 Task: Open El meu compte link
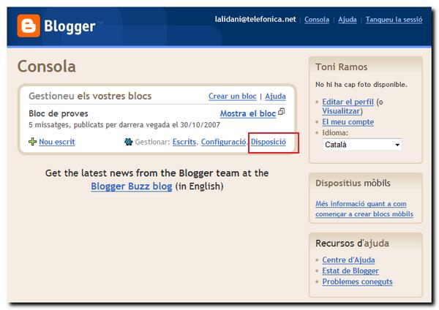point(348,122)
